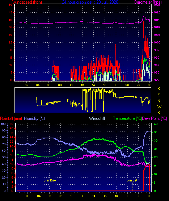The height and width of the screenshot is (201, 169).
Task: Click the E wind direction label
Action: 159,95
